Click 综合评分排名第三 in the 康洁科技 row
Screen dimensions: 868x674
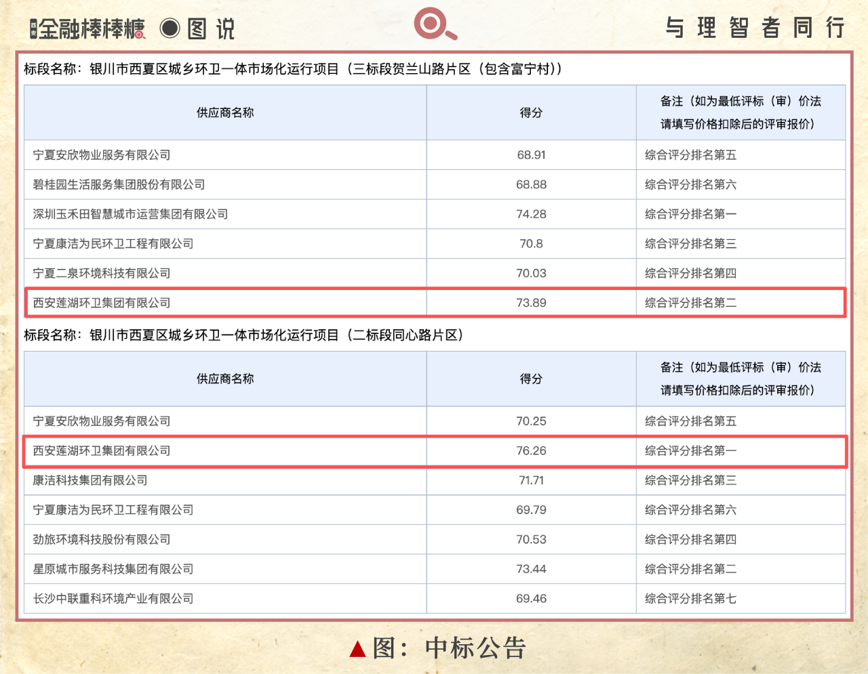click(690, 480)
